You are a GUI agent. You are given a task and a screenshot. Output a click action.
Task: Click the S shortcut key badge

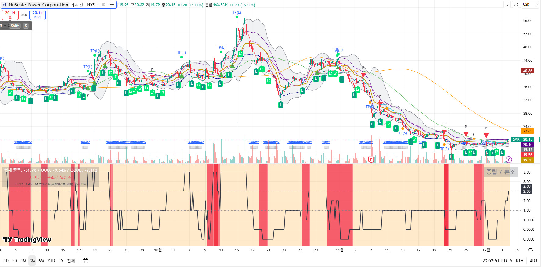(26, 26)
